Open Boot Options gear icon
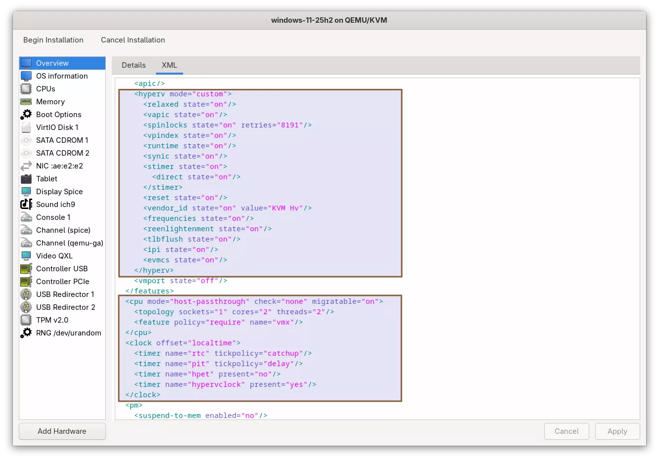The height and width of the screenshot is (460, 659). pyautogui.click(x=26, y=115)
